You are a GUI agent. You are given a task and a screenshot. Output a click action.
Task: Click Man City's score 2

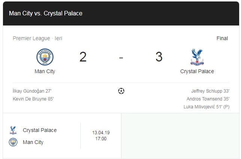click(83, 57)
